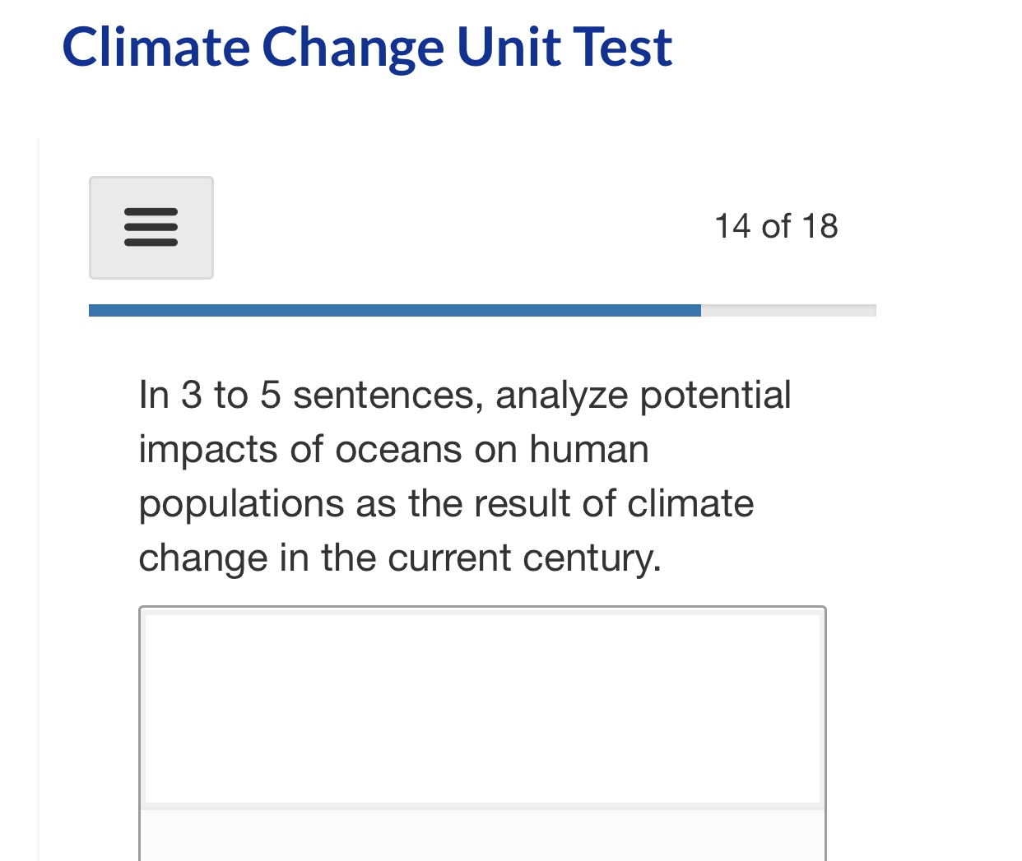This screenshot has width=1022, height=861.
Task: Click the '14 of 18' progress label
Action: click(x=776, y=226)
